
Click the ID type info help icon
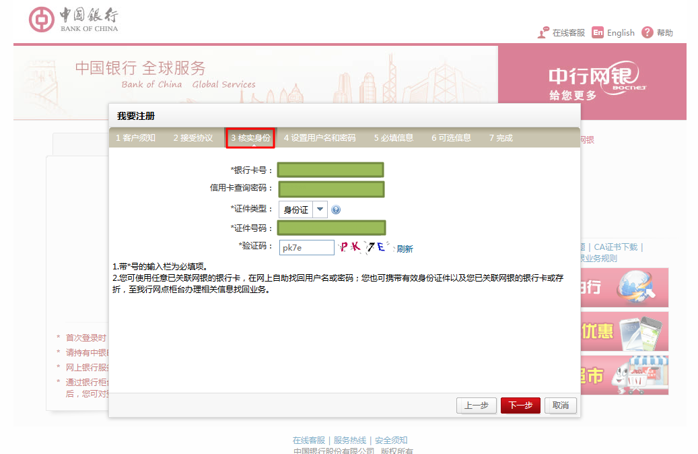[x=336, y=209]
